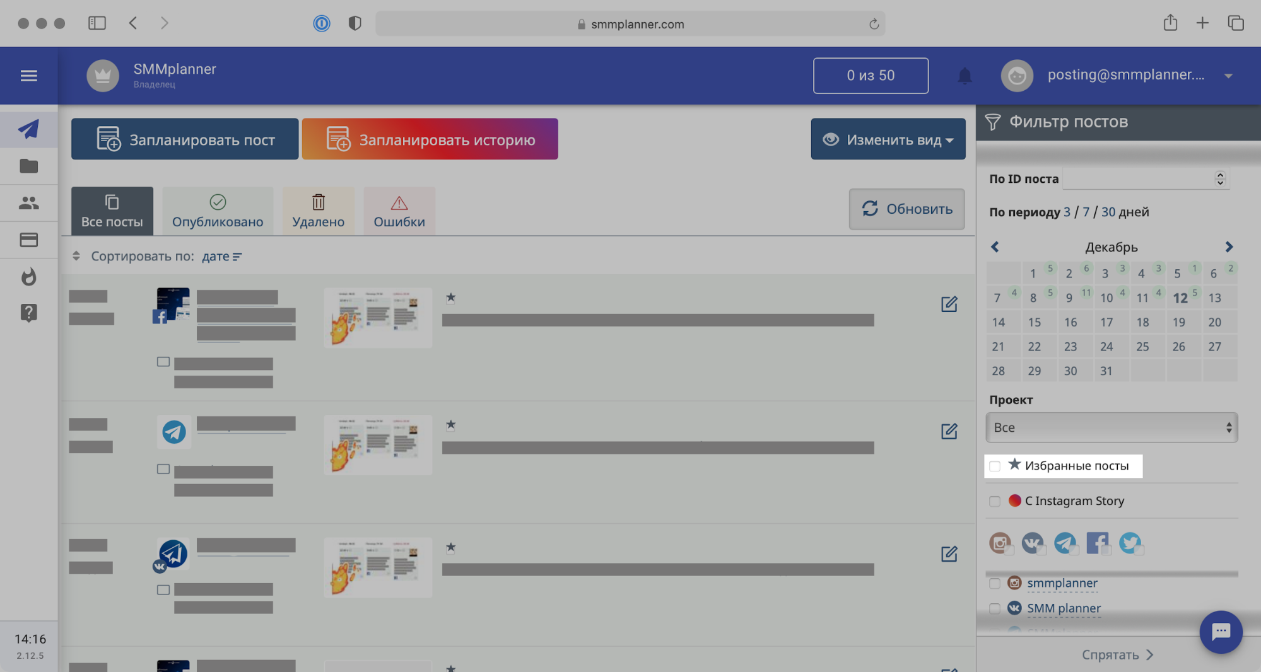
Task: Click the По ID поста input field
Action: [1146, 178]
